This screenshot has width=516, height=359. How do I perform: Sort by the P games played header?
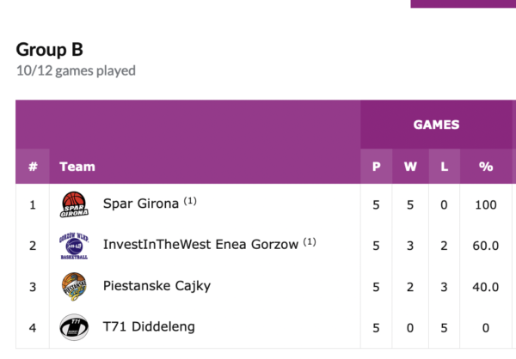pos(376,167)
